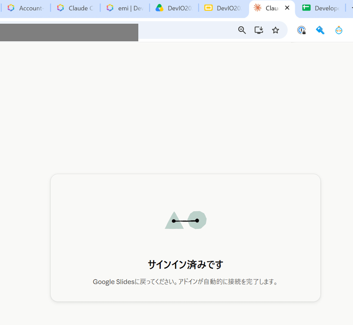The image size is (353, 325).
Task: Click the green favicon of the Develope tab
Action: click(x=307, y=8)
